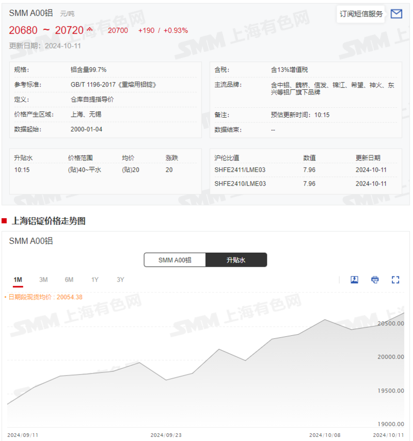413x441 pixels.
Task: Expand chart to fullscreen
Action: point(395,280)
